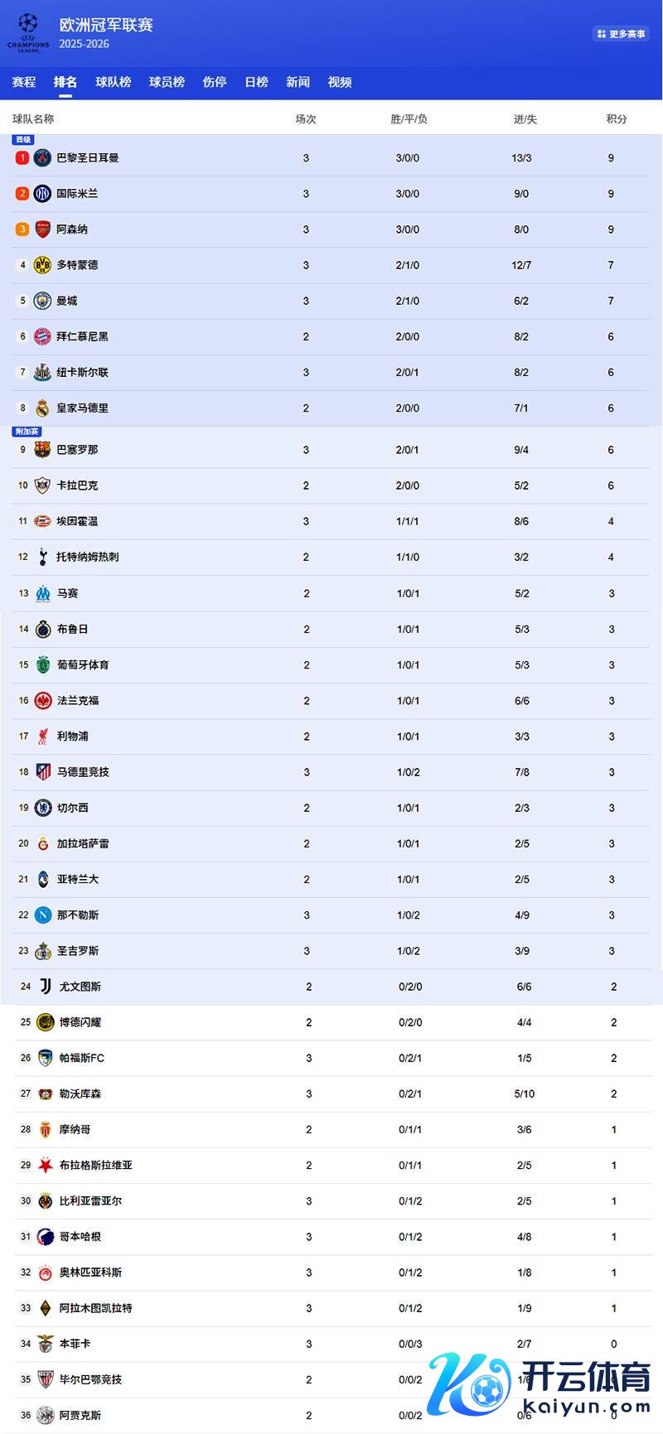The image size is (663, 1434).
Task: Open the 新闻 tab
Action: coord(298,82)
